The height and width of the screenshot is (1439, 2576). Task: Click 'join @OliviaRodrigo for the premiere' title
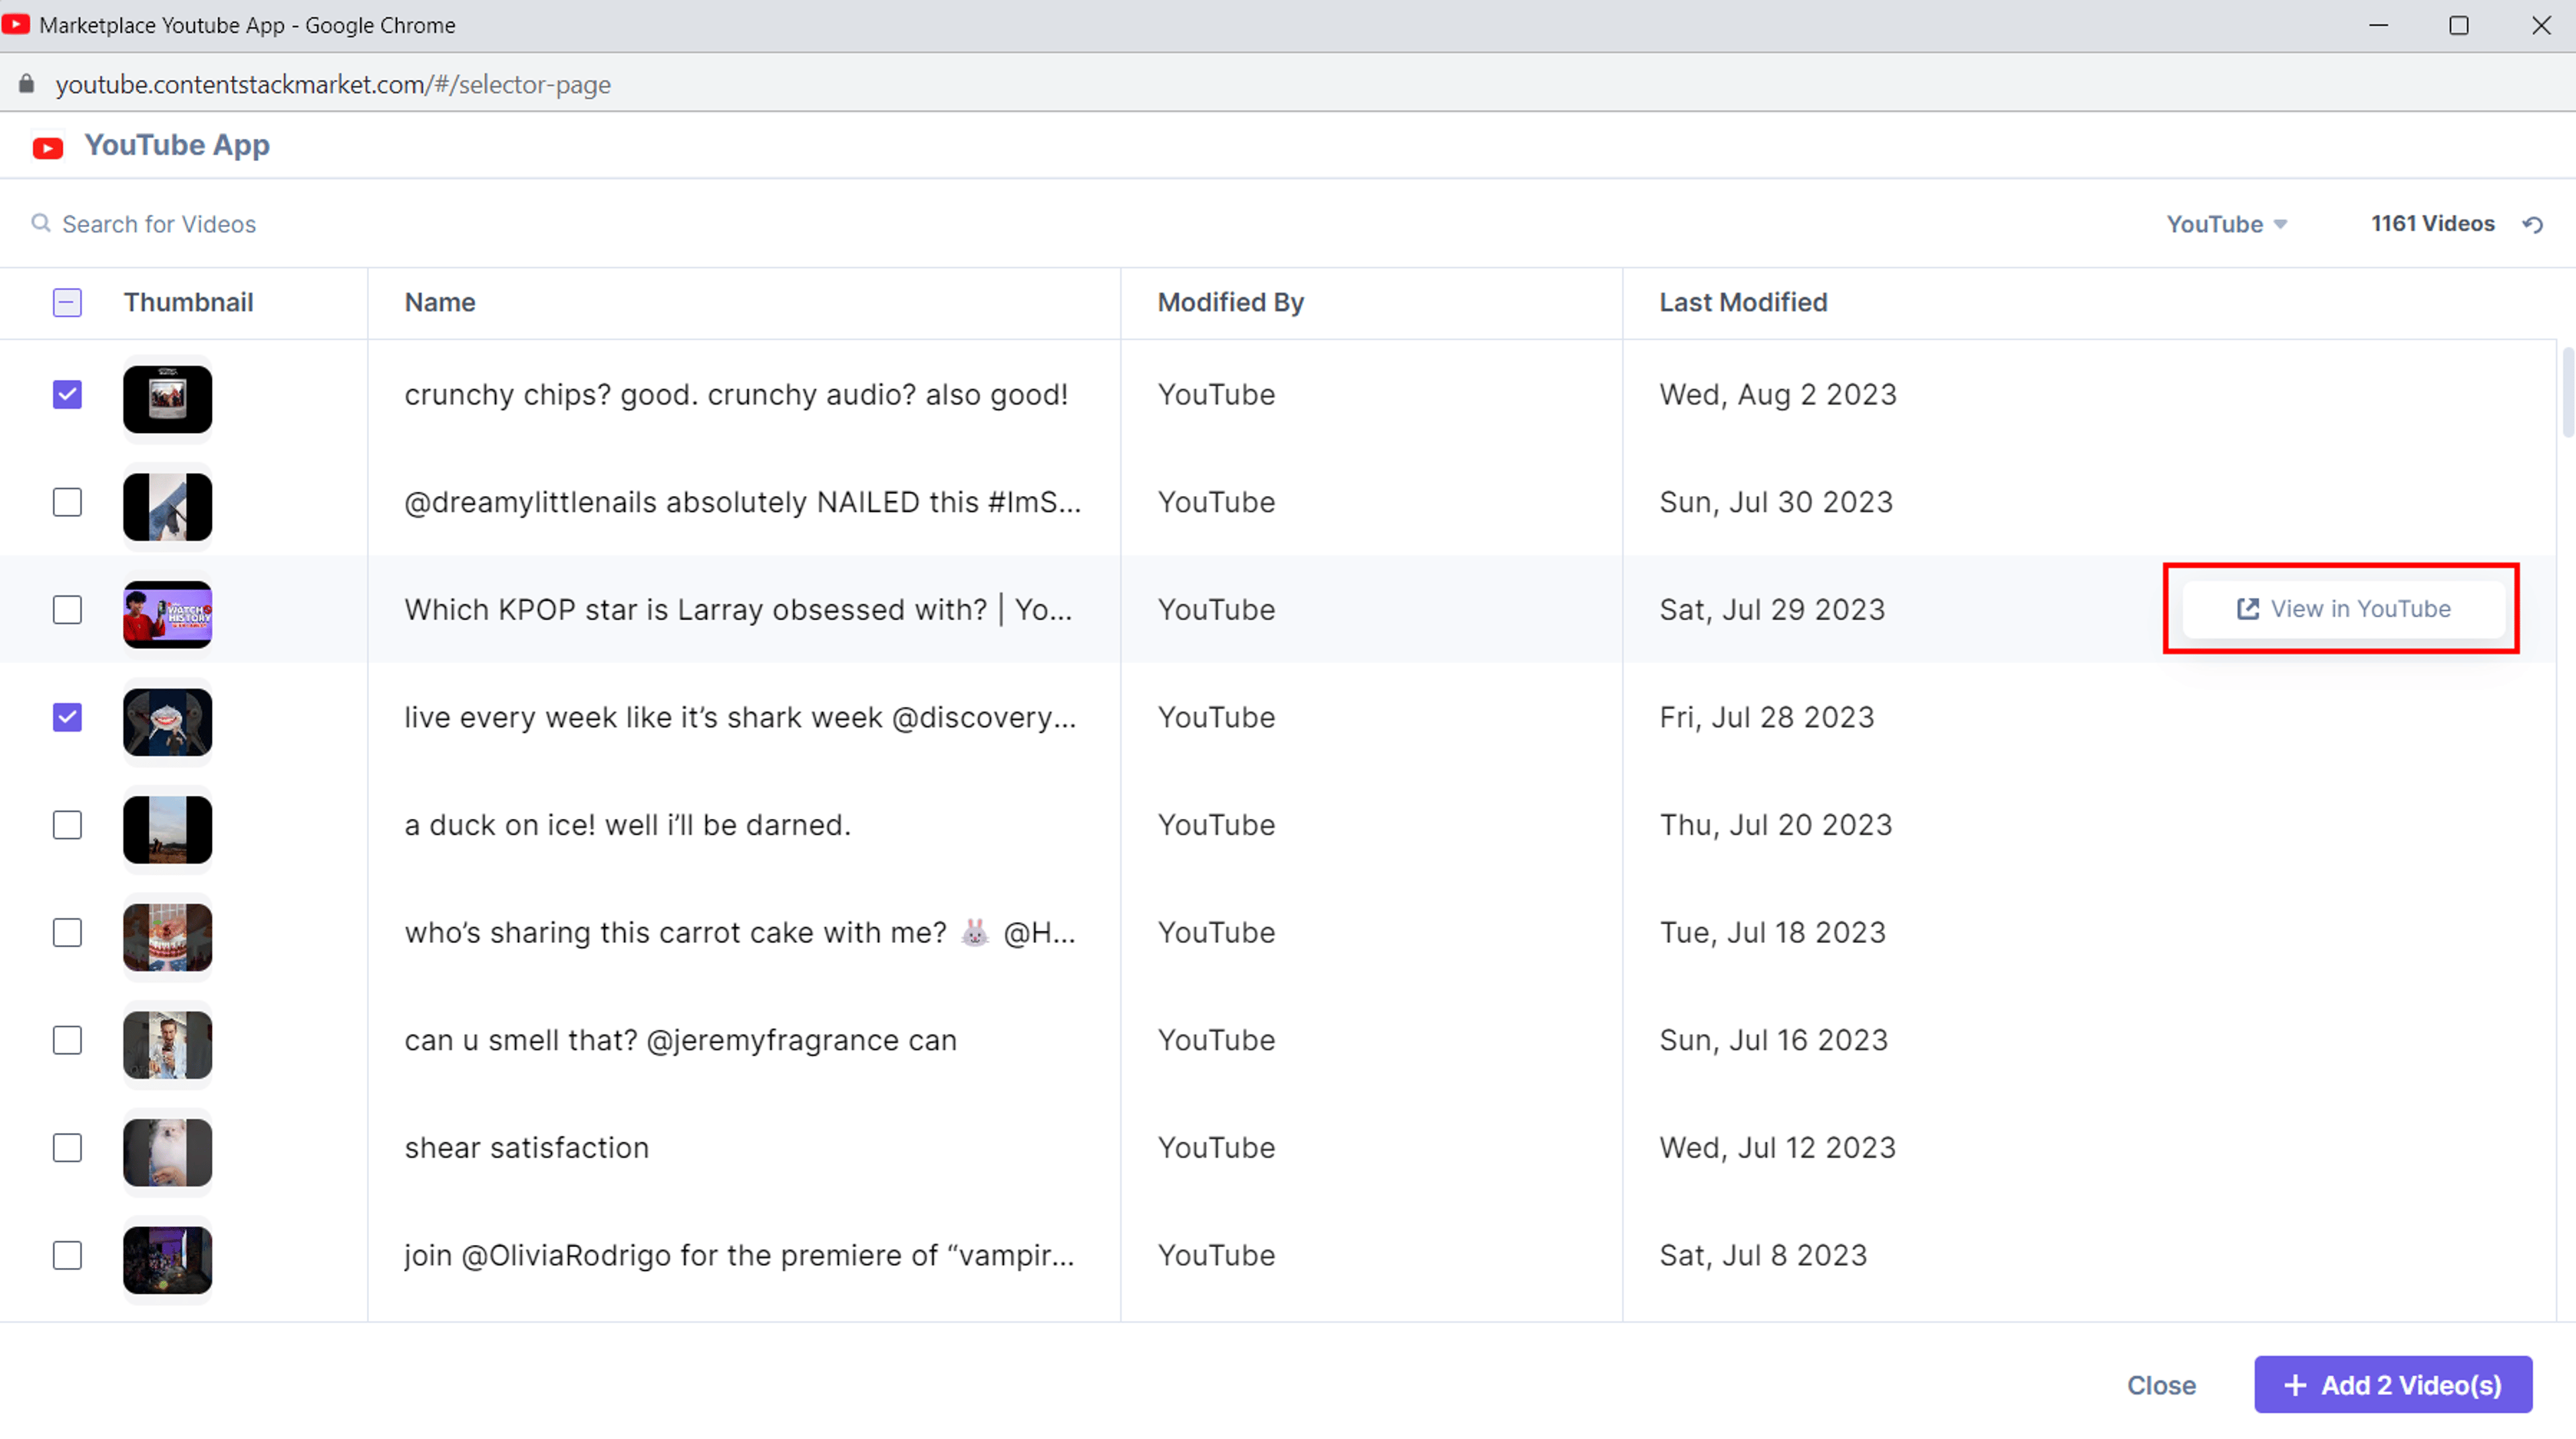coord(739,1255)
